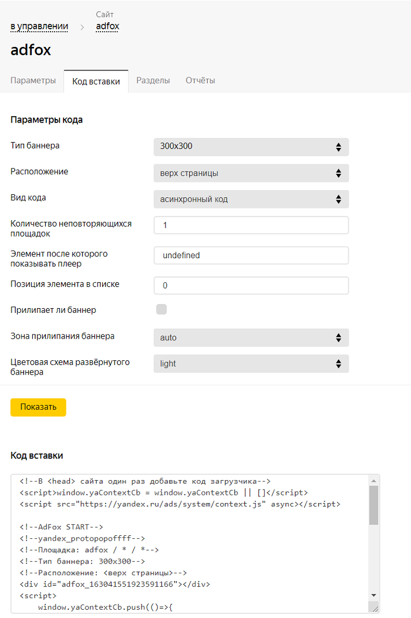The width and height of the screenshot is (411, 618).
Task: Open the Разделы tab
Action: pyautogui.click(x=153, y=81)
